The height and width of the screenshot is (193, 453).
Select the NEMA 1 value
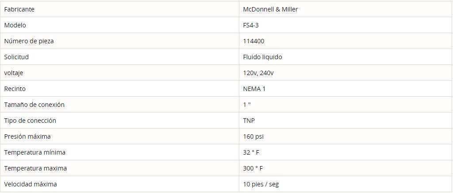coord(254,89)
